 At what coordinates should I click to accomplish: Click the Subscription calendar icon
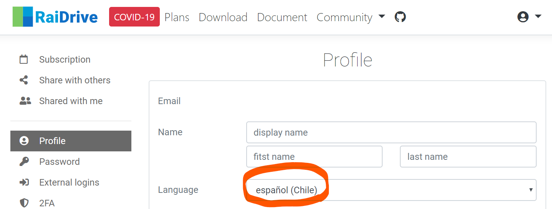coord(24,60)
